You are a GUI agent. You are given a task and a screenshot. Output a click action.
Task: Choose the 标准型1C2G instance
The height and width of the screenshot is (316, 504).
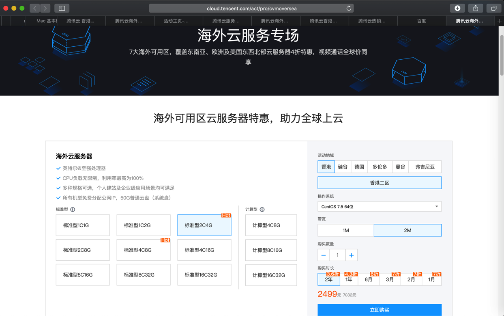click(x=144, y=225)
